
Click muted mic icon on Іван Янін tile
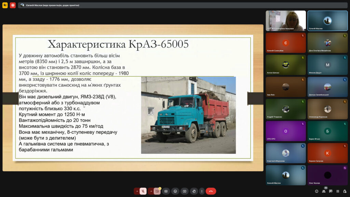point(303,80)
